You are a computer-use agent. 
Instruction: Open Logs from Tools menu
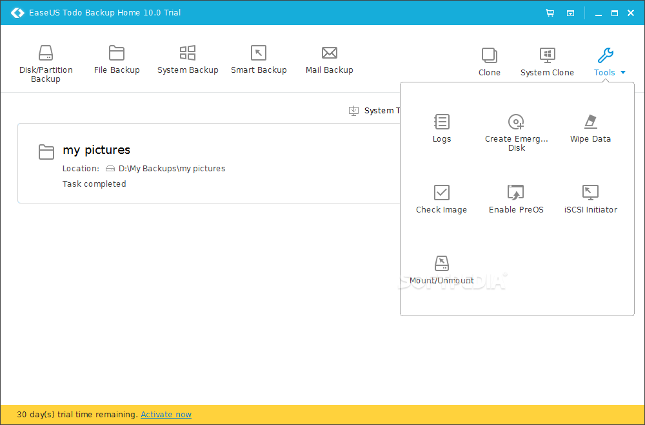(442, 129)
